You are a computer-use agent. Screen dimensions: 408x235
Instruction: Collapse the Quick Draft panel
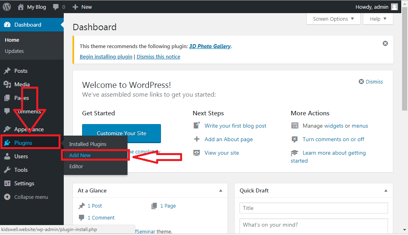pos(386,190)
